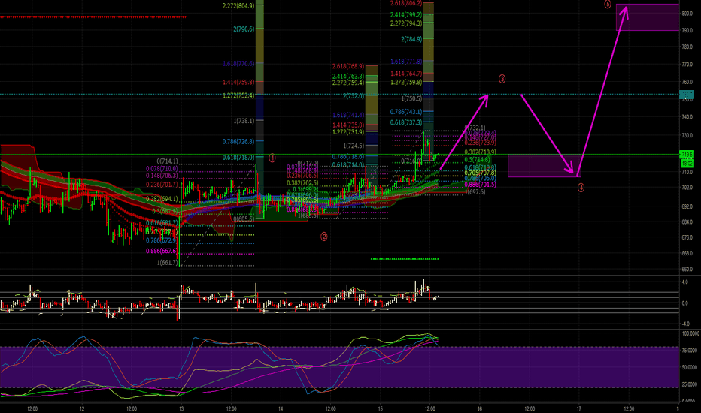Click the 1(738.1) Fibonacci level label

244,121
